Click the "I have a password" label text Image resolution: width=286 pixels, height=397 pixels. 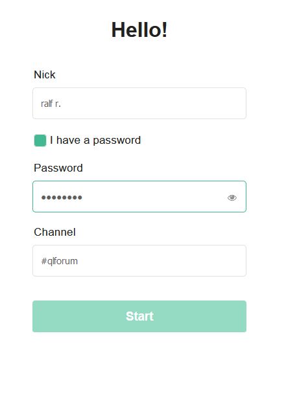tap(95, 141)
